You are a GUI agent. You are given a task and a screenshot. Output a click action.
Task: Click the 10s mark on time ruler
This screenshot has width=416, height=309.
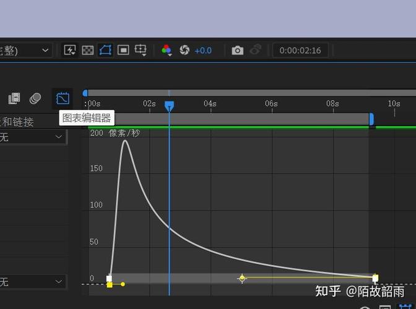coord(394,104)
